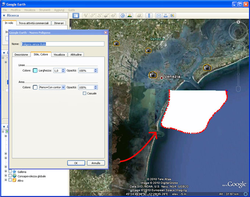
Task: Click the Altro layer folder icon
Action: (15, 180)
